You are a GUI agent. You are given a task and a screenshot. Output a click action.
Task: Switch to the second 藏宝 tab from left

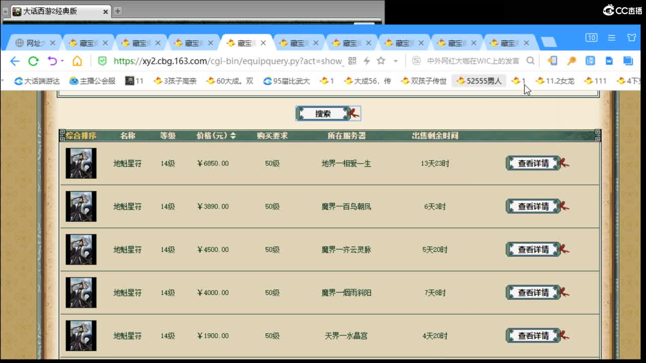(140, 43)
